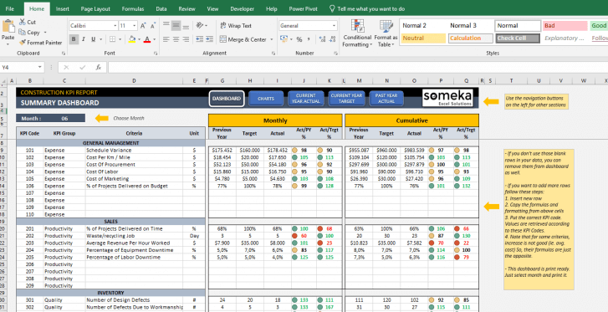Click the Copy command
This screenshot has height=312, width=608.
[29, 33]
